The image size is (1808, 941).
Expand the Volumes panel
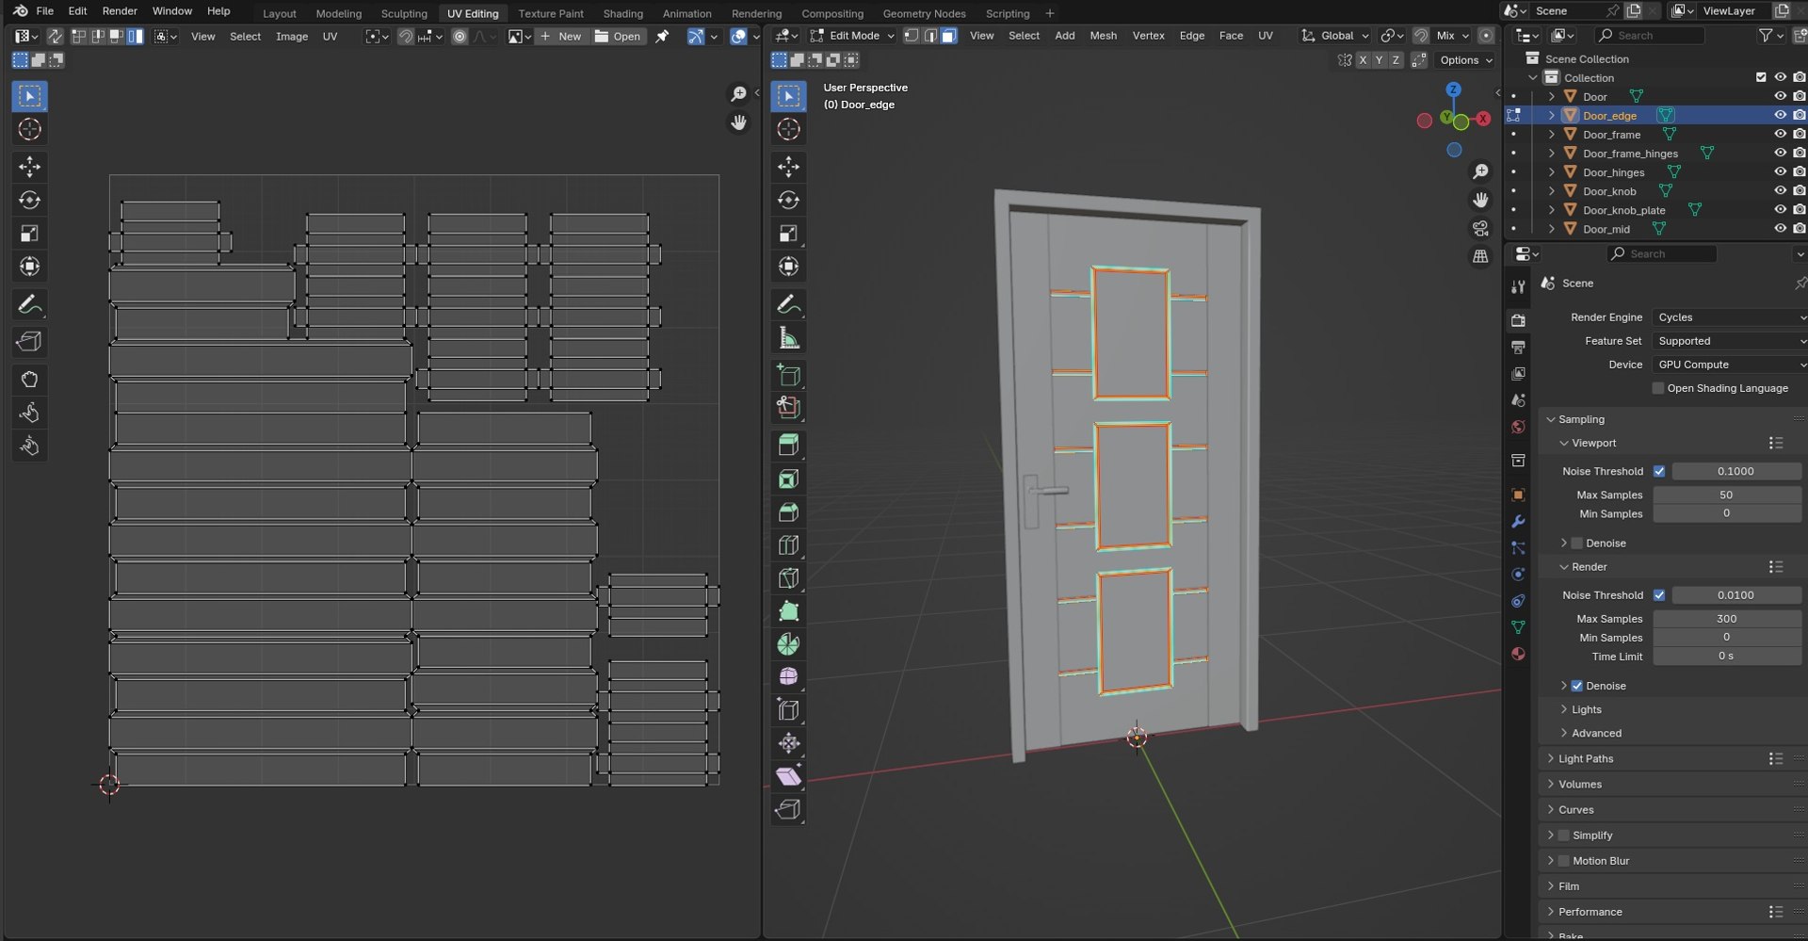[1579, 784]
